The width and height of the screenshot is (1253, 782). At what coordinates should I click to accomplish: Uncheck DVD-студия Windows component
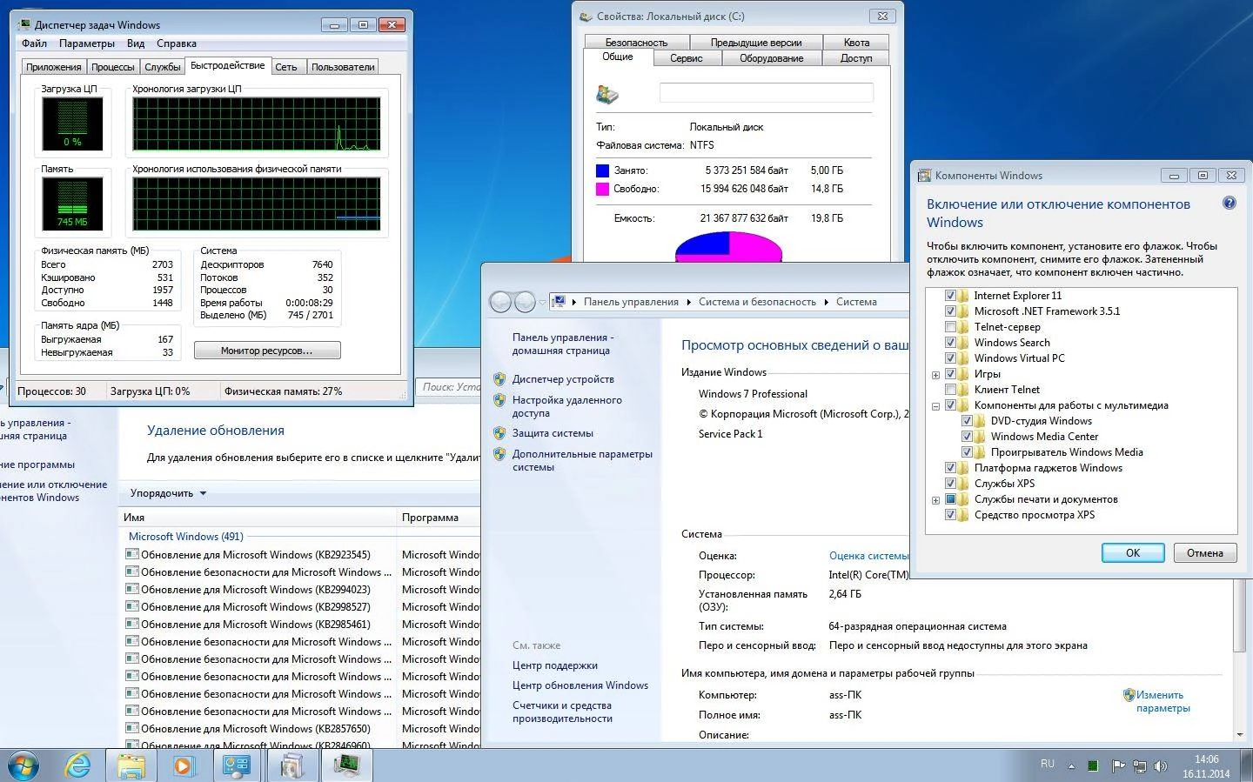[x=967, y=421]
